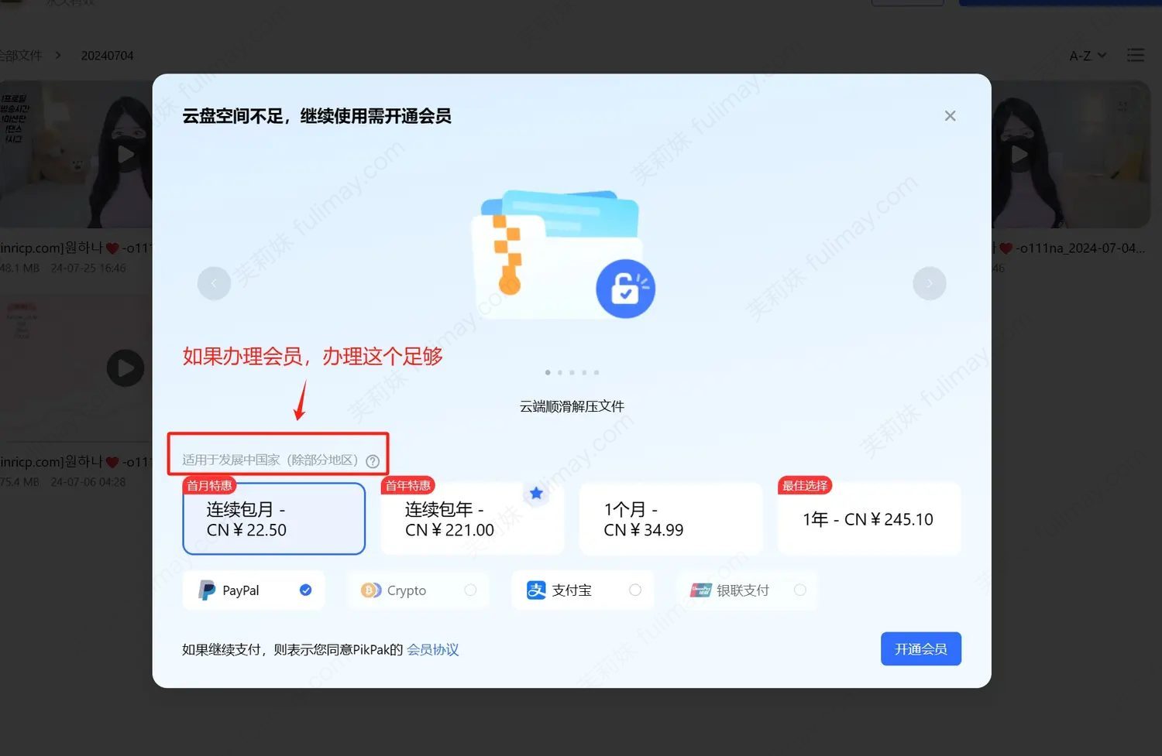Viewport: 1162px width, 756px height.
Task: Choose the 连续包月 CN¥22.50 plan
Action: pyautogui.click(x=274, y=519)
